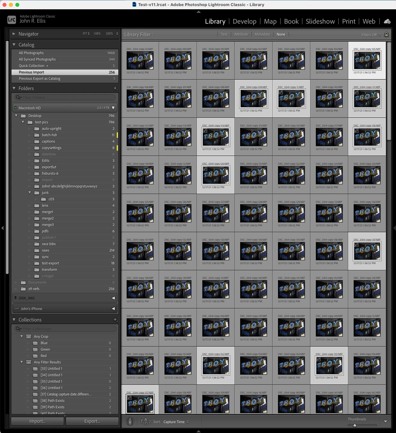The width and height of the screenshot is (396, 433).
Task: Open the cloud sync status icon
Action: pyautogui.click(x=387, y=21)
